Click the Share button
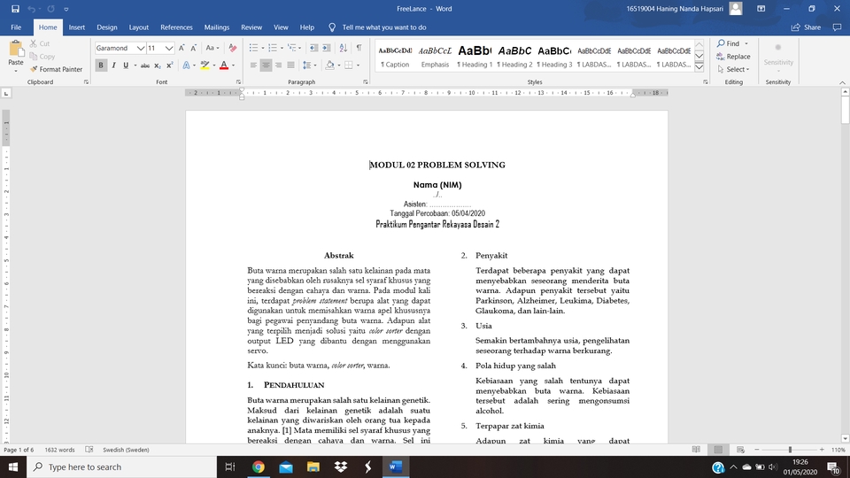Image resolution: width=850 pixels, height=478 pixels. pos(806,27)
